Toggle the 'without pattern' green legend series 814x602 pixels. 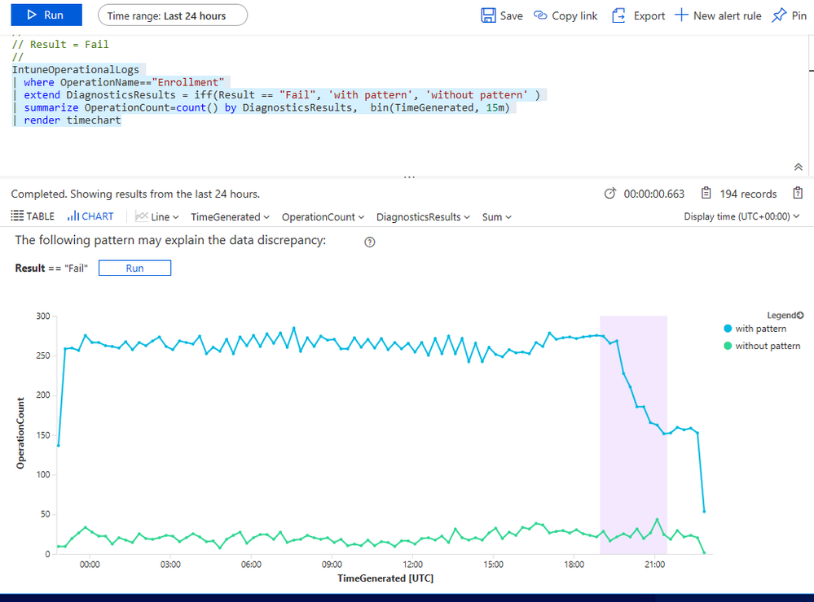[x=762, y=346]
